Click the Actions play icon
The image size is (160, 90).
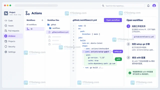6,36
